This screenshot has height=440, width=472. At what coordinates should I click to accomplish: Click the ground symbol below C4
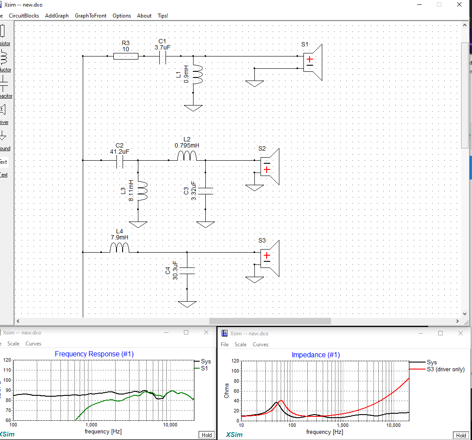click(187, 304)
